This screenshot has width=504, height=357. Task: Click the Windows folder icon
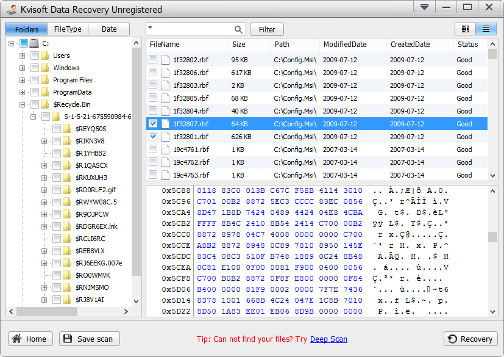click(x=44, y=68)
